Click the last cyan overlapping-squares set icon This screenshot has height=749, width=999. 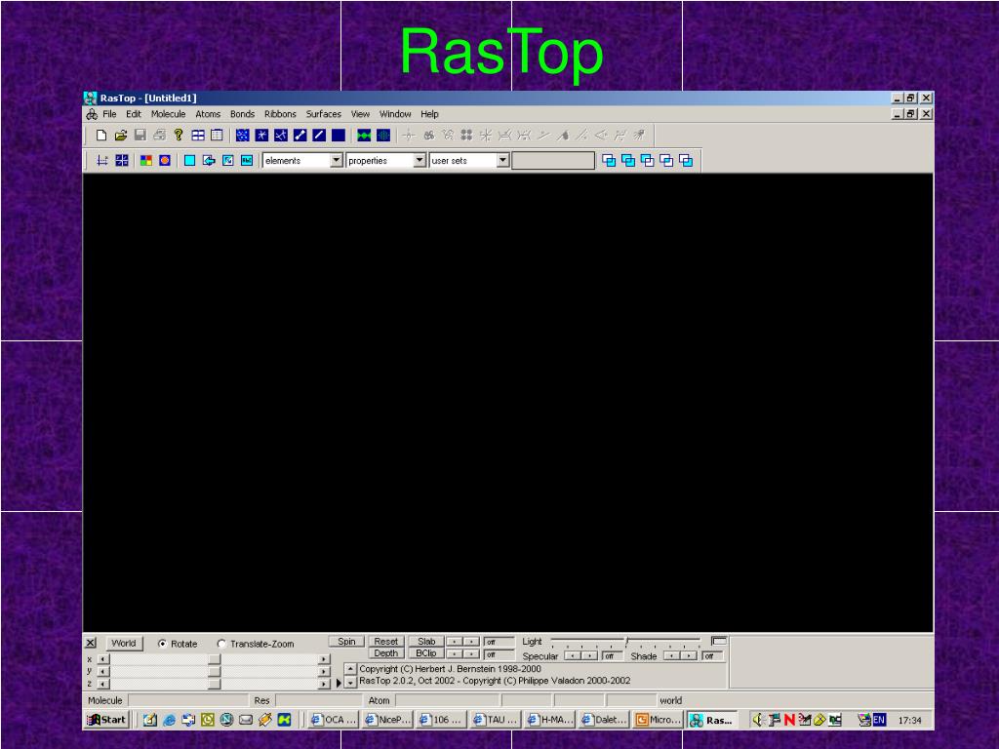click(686, 161)
